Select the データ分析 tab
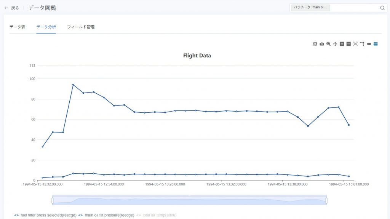 tap(46, 27)
